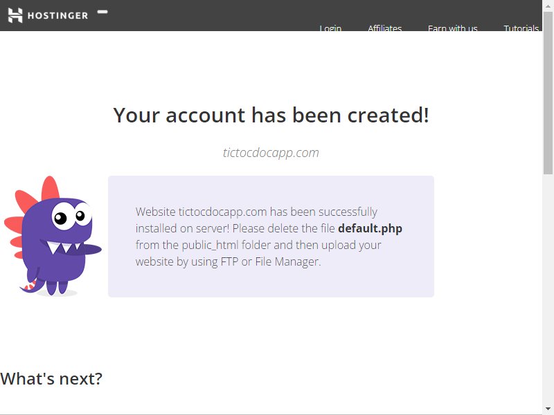554x415 pixels.
Task: Click the 'website by using FTP or File Manager.' line
Action: coord(229,262)
